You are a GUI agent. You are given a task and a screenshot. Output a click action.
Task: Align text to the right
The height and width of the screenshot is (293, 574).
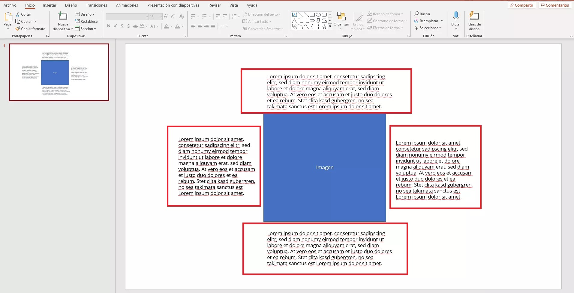(206, 26)
